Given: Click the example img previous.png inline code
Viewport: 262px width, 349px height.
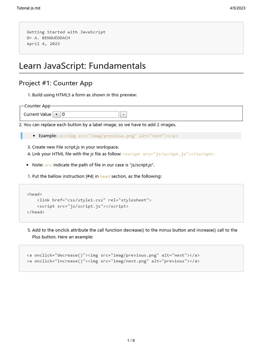Looking at the screenshot, I should [x=118, y=136].
